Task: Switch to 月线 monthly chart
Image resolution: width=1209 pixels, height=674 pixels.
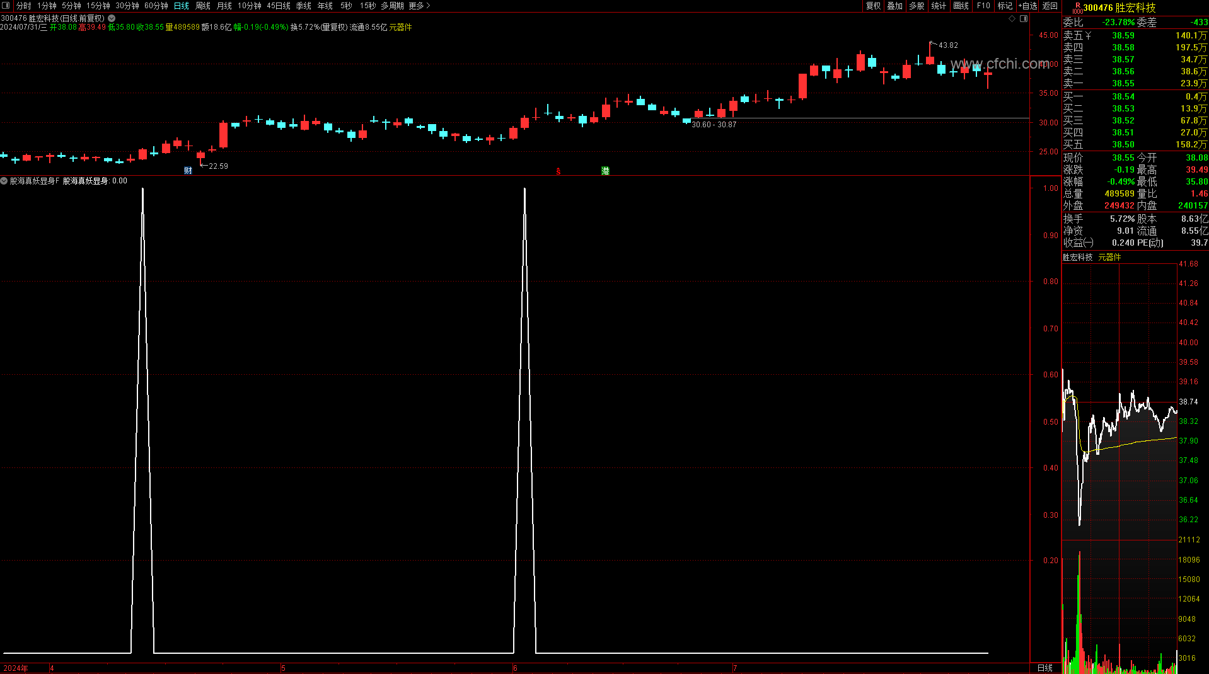Action: click(x=224, y=6)
